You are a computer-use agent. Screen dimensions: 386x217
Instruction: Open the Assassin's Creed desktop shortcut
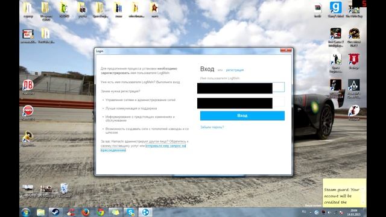pos(354,89)
